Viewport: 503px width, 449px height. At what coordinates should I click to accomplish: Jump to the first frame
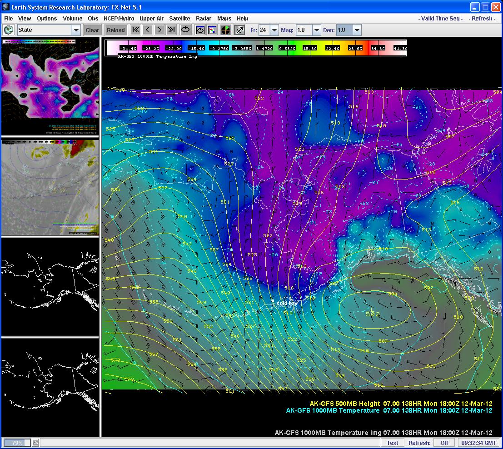pos(135,30)
